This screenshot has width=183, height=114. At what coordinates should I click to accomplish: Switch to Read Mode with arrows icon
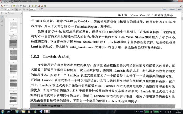tap(181, 6)
